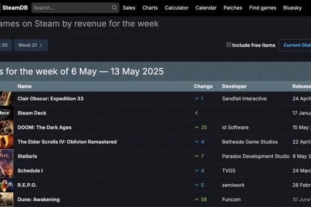Screen dimensions: 311x207
Task: Open the Dune: Awakening game page
Action: tap(38, 200)
